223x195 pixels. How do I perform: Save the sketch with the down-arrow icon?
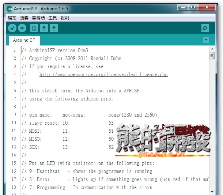(x=54, y=28)
